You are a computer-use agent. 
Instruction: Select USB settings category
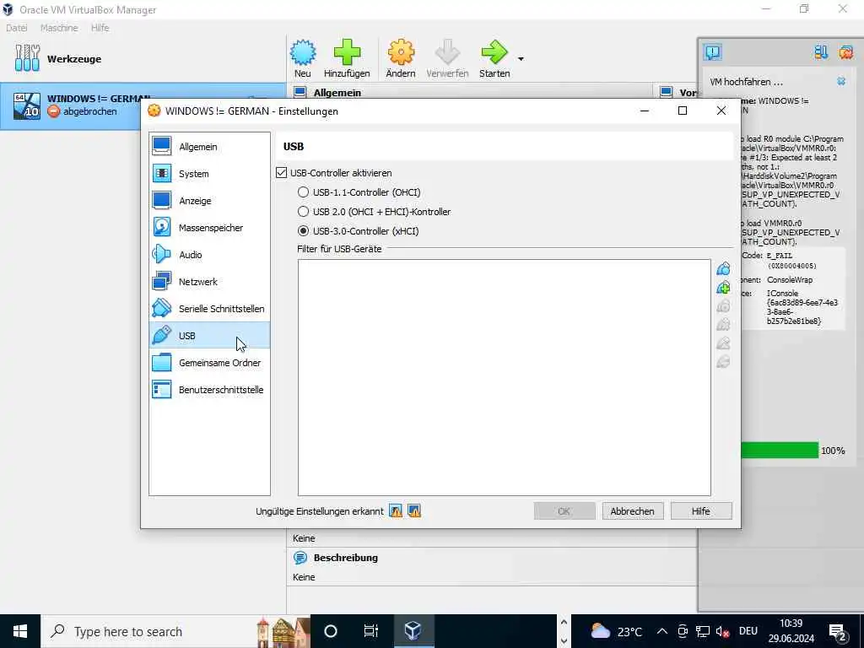tap(209, 336)
